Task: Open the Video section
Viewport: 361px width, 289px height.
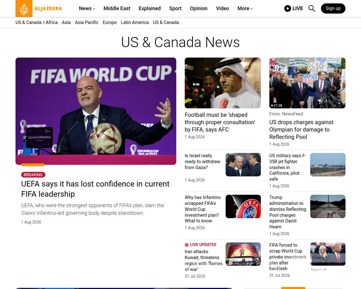Action: (x=223, y=8)
